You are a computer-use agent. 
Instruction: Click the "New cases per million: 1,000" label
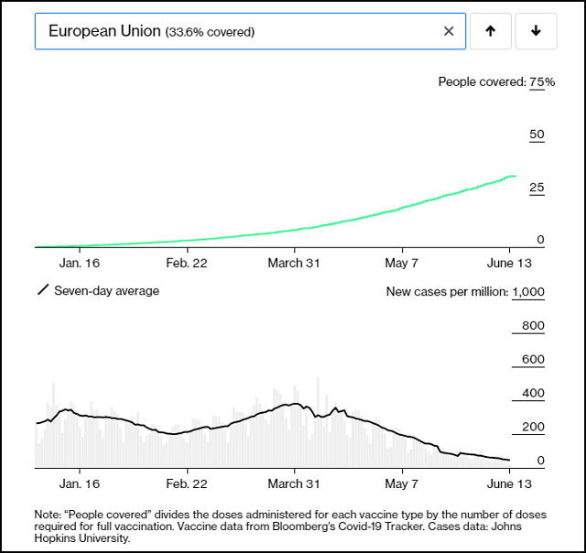click(465, 291)
